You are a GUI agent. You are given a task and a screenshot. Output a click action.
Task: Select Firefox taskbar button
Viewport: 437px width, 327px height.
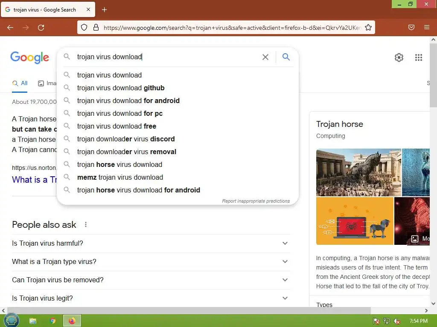pyautogui.click(x=72, y=321)
